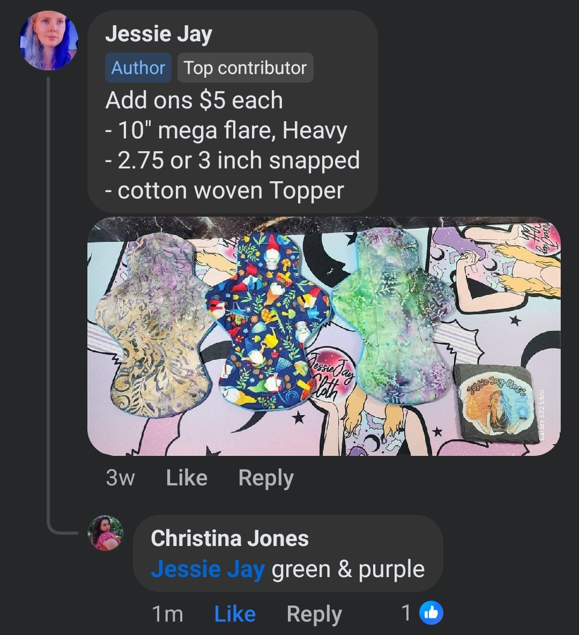Image resolution: width=579 pixels, height=635 pixels.
Task: Like Jessie Jay's add-ons comment
Action: click(x=187, y=477)
